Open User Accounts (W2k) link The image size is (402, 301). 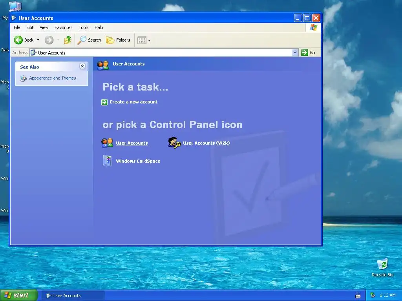point(206,143)
